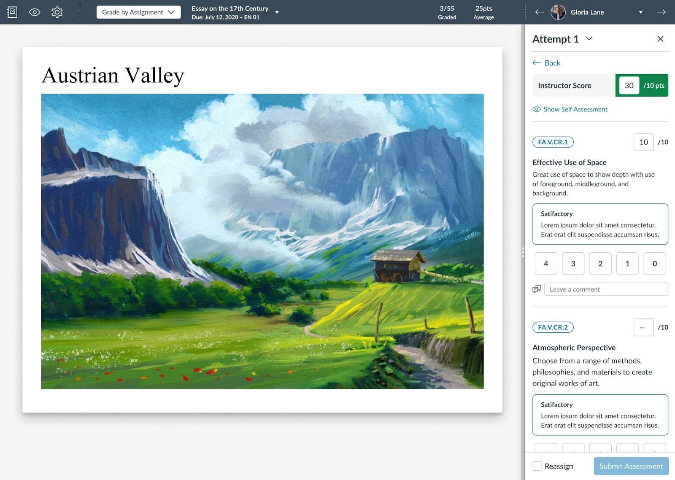This screenshot has width=675, height=480.
Task: Click the Effective Use of Space heading
Action: coord(570,162)
